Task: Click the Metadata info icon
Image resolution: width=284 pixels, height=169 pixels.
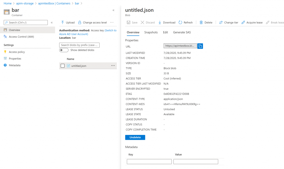Action: (x=5, y=65)
